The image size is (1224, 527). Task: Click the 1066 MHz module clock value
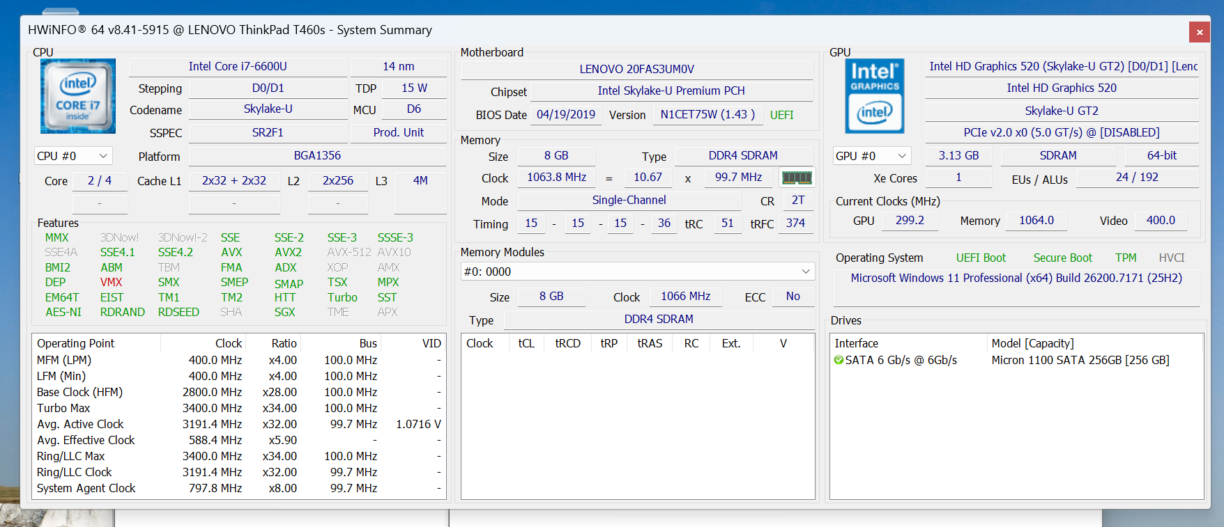[686, 297]
